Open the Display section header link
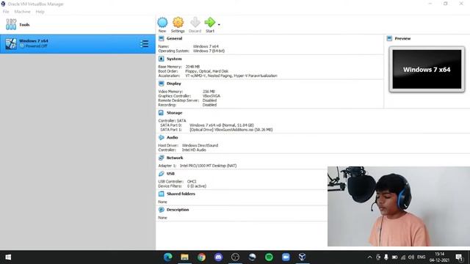 [x=174, y=84]
